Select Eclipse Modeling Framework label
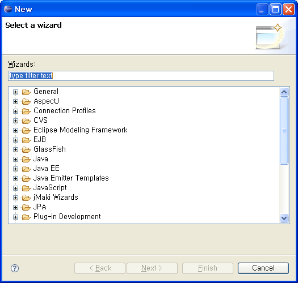This screenshot has height=283, width=298. [x=81, y=130]
